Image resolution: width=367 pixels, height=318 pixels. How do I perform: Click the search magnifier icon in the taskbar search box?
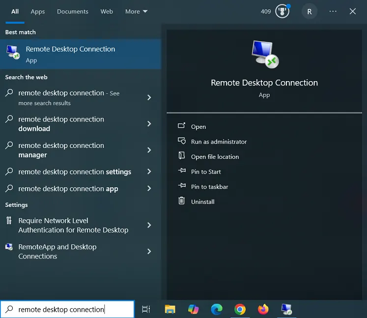pyautogui.click(x=9, y=309)
